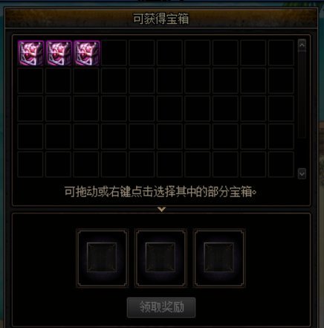This screenshot has height=328, width=324.
Task: Click the right empty reward slot
Action: click(x=219, y=258)
